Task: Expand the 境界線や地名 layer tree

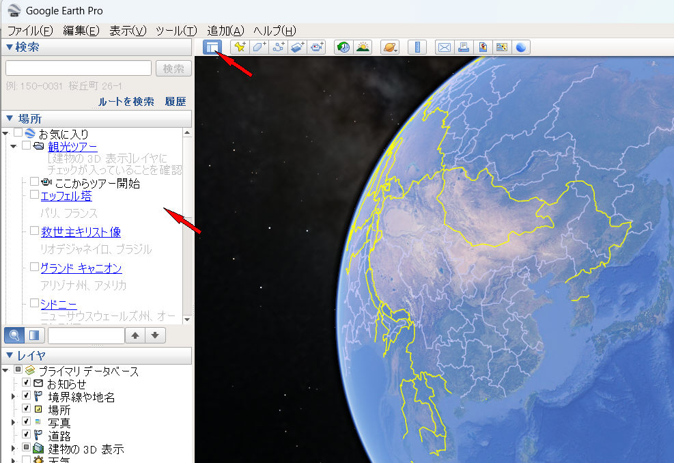Action: coord(13,397)
